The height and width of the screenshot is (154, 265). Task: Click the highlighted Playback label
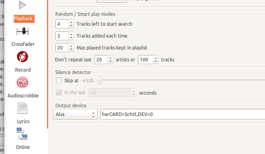click(x=24, y=19)
